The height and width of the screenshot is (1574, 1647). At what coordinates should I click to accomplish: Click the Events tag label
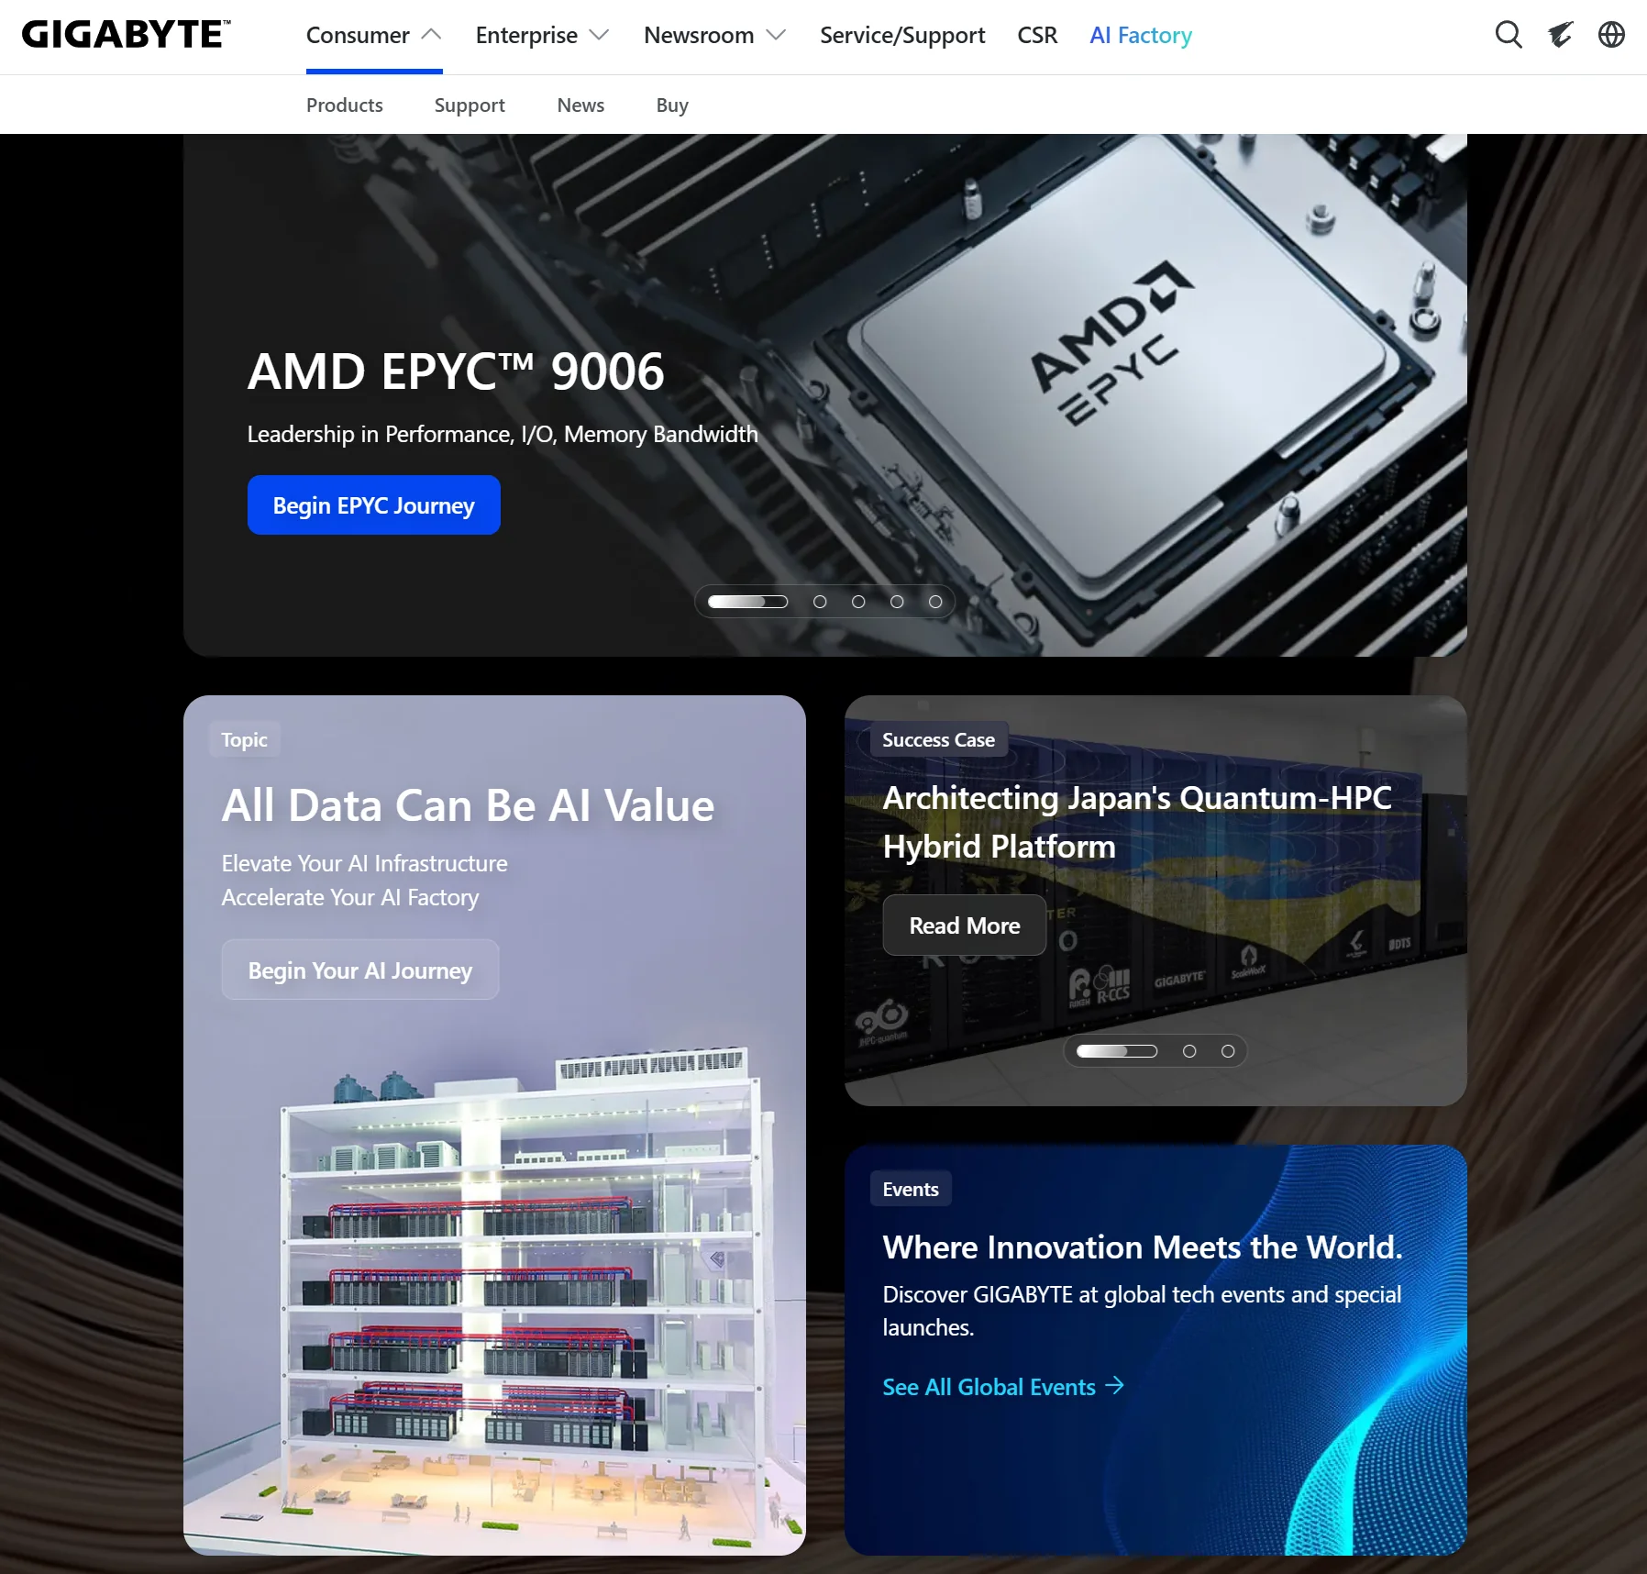pyautogui.click(x=911, y=1189)
